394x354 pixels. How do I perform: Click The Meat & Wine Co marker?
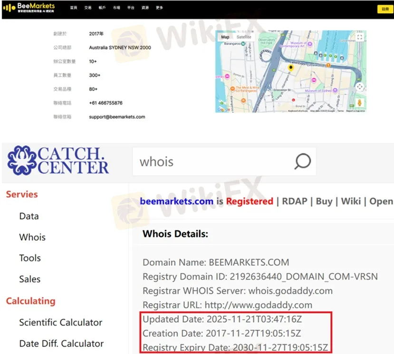coord(232,88)
